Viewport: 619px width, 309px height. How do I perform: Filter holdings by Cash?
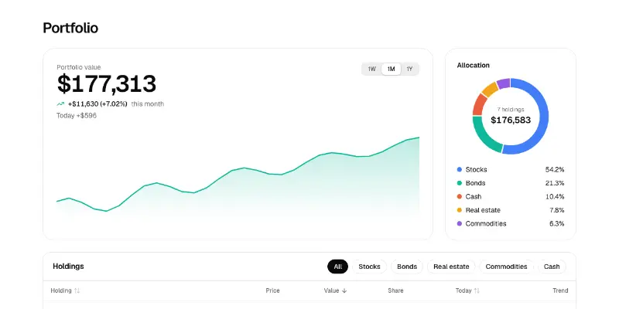[x=552, y=267]
